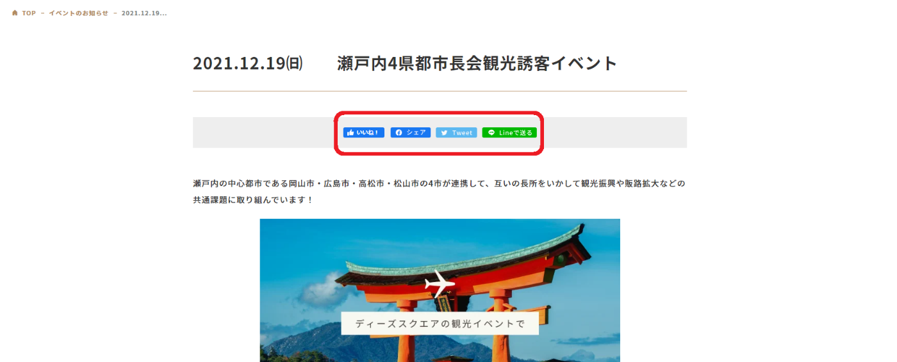897x362 pixels.
Task: Click the intro paragraph mentioning 岡山市・広島市
Action: [x=440, y=184]
